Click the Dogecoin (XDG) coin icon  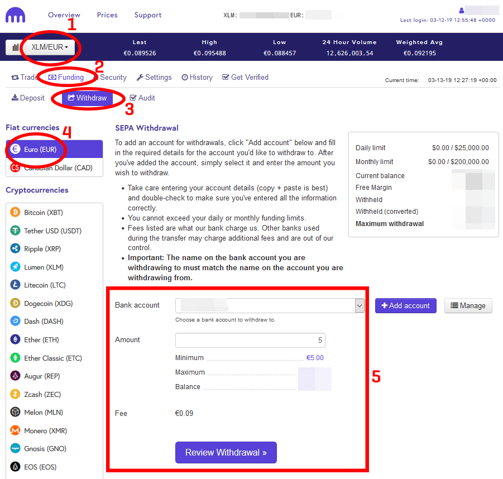point(15,303)
